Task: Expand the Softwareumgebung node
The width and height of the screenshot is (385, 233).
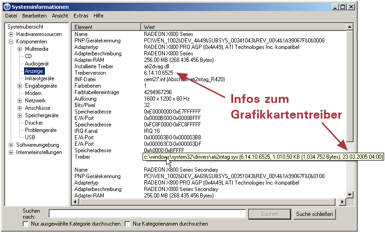Action: pyautogui.click(x=11, y=145)
